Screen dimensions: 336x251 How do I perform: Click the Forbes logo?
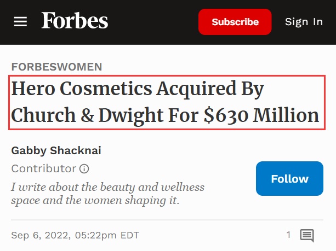(x=75, y=21)
